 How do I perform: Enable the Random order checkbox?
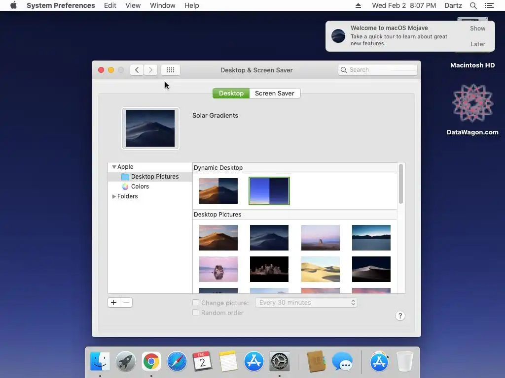coord(195,313)
